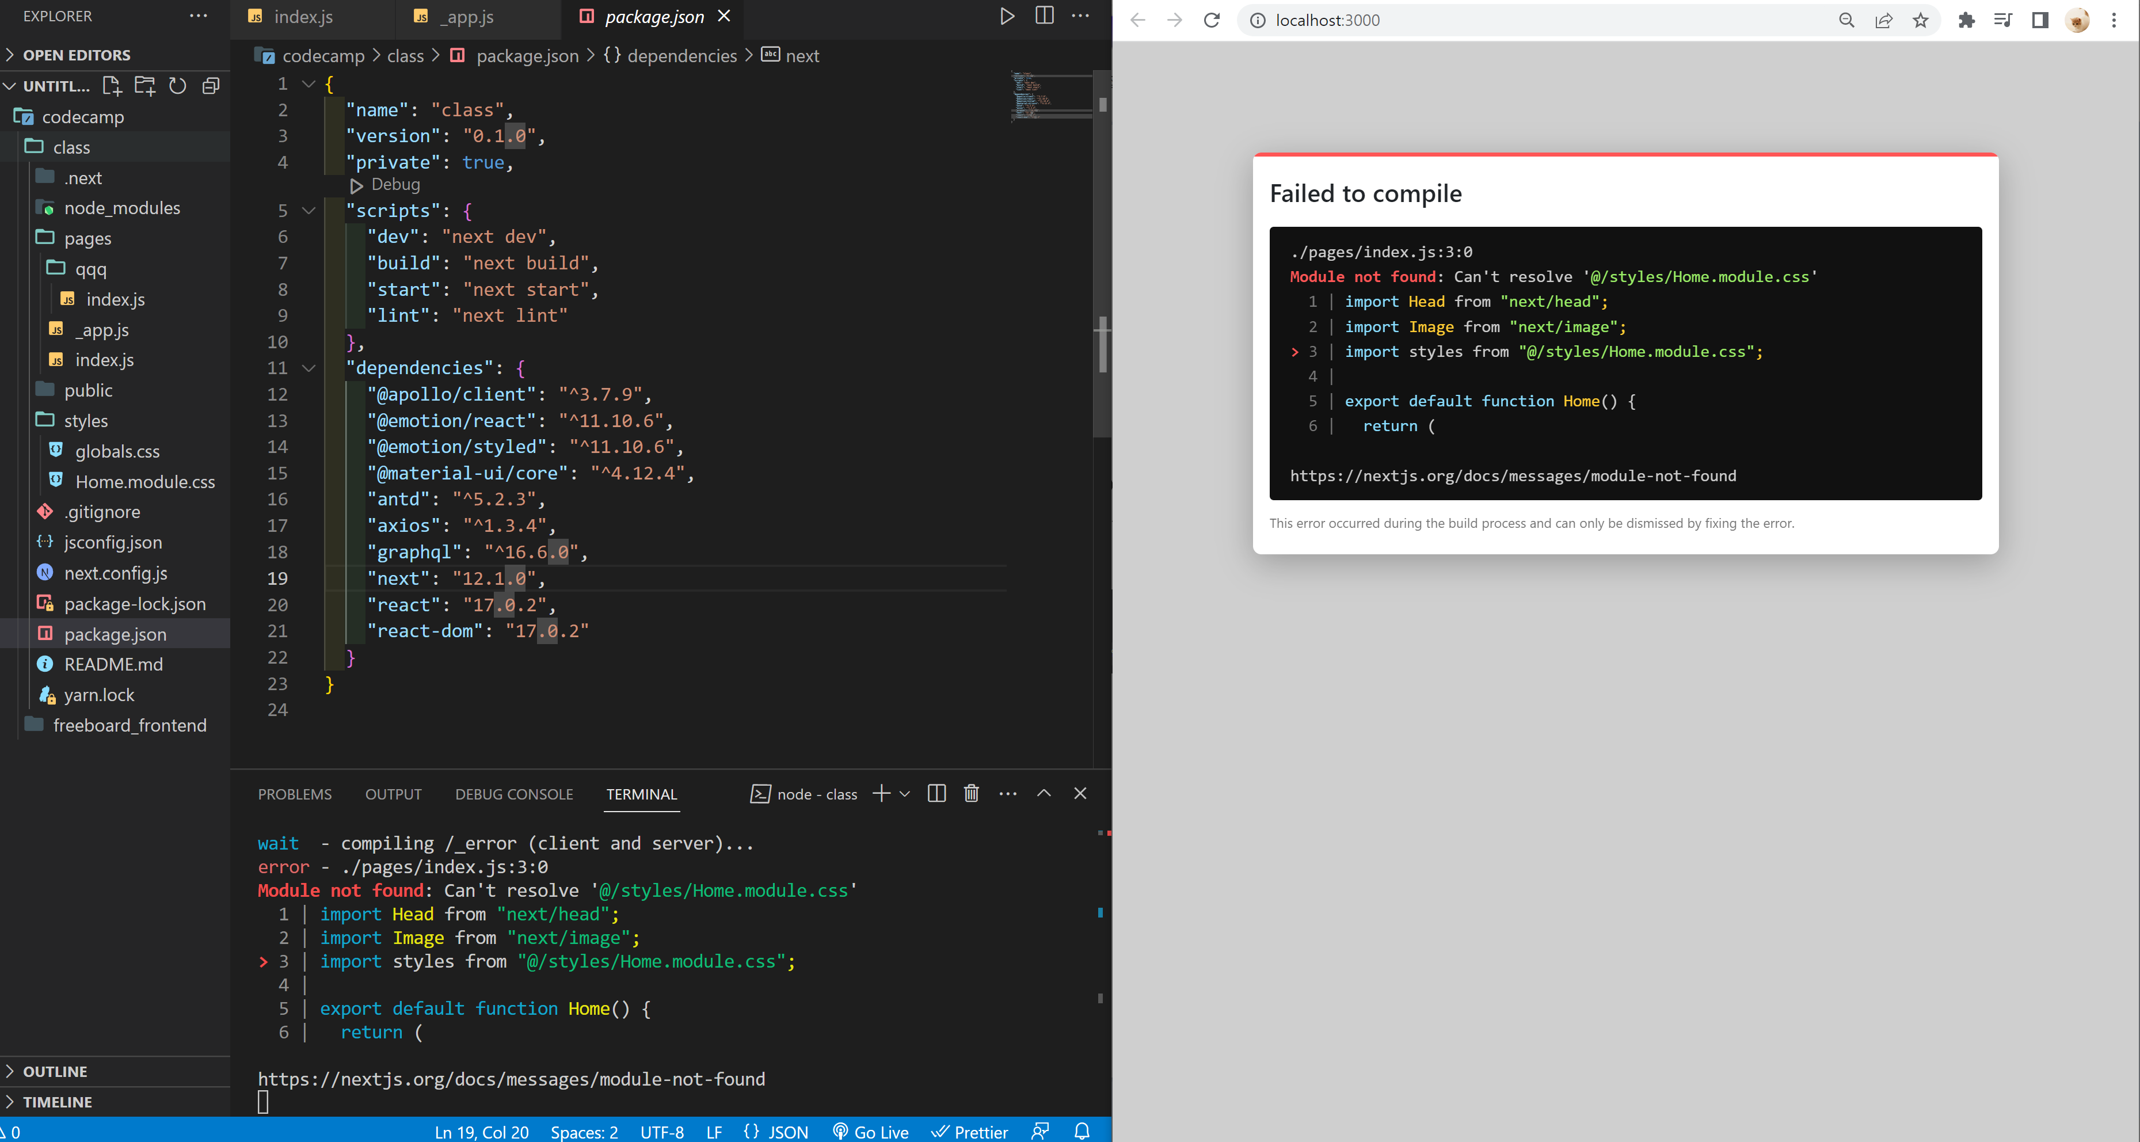Image resolution: width=2140 pixels, height=1142 pixels.
Task: Click the New Folder icon in Explorer
Action: pos(144,86)
